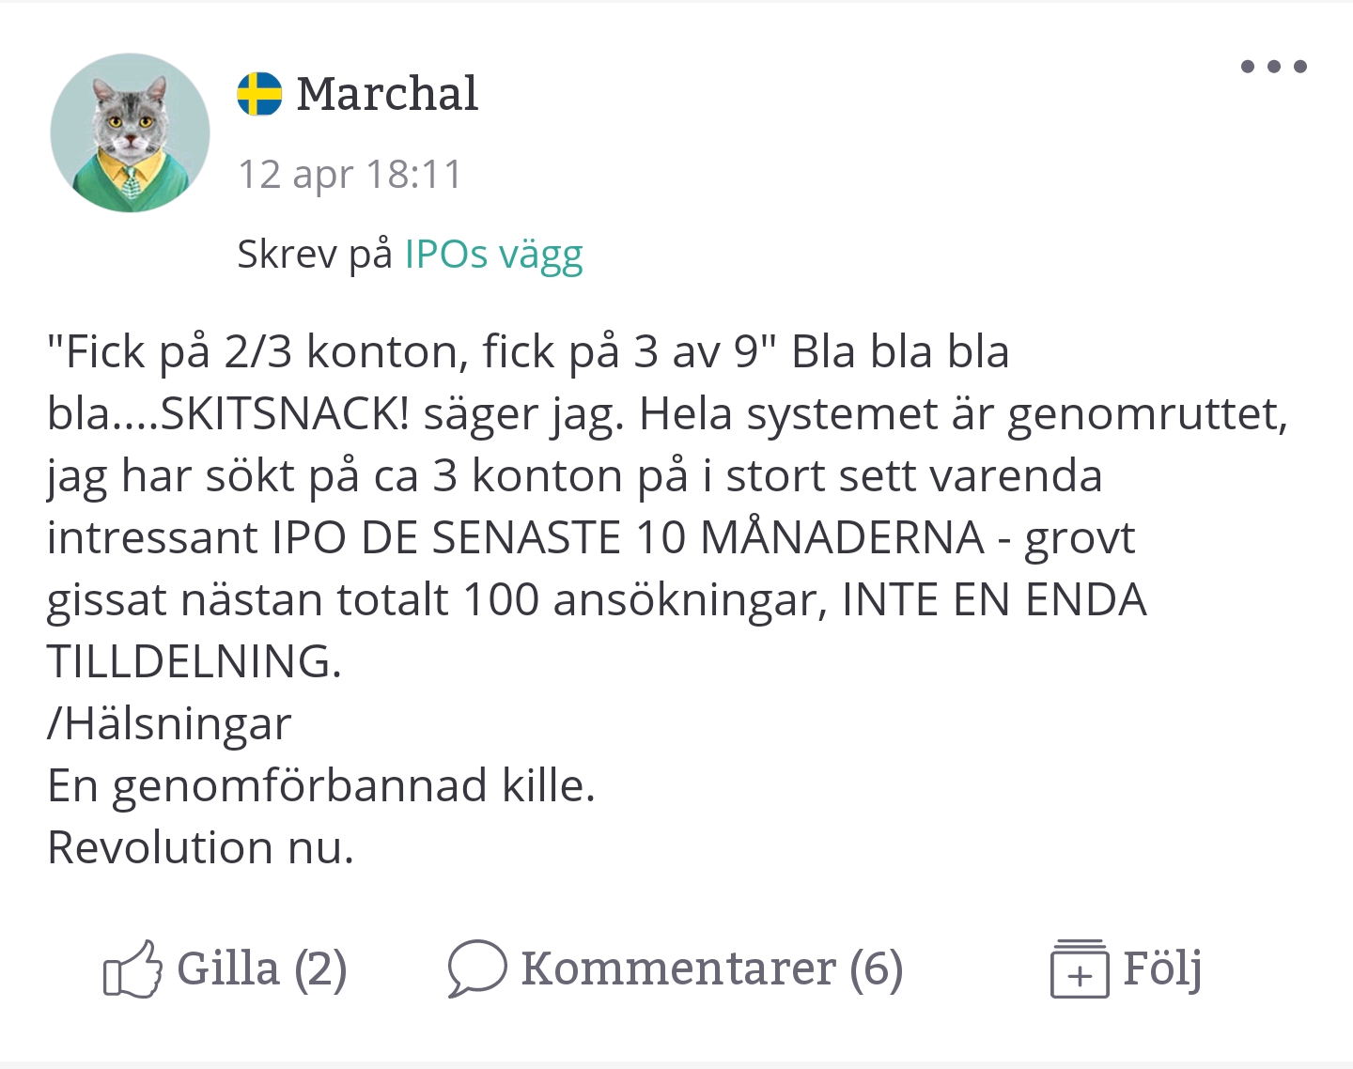Open the Marchal username profile
1353x1069 pixels.
387,94
